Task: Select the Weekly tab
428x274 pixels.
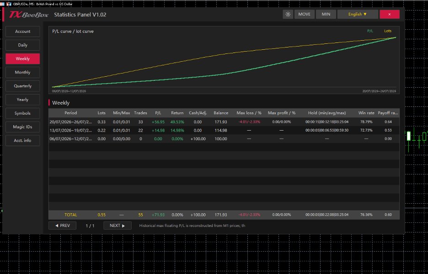Action: pyautogui.click(x=23, y=58)
